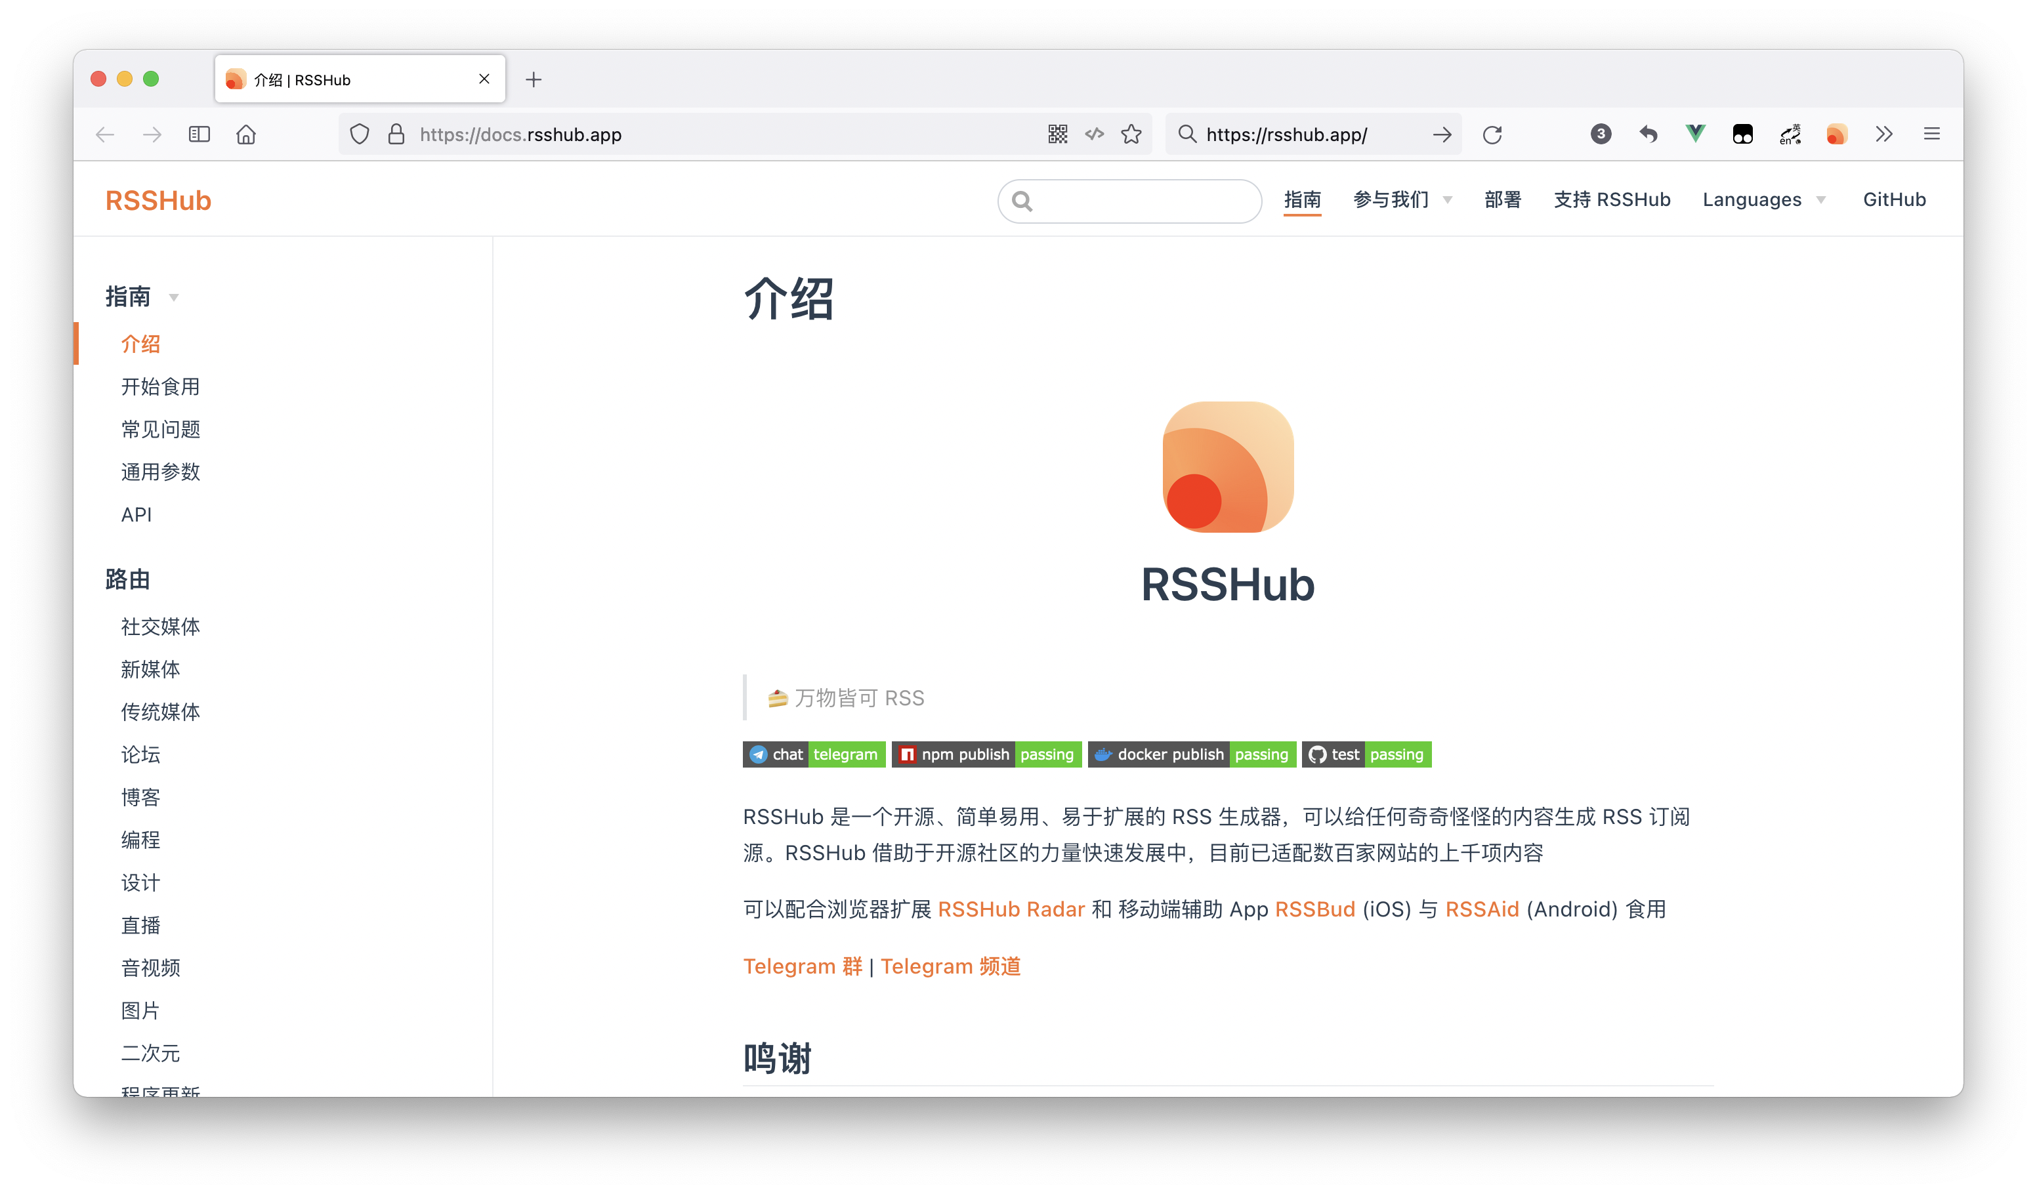This screenshot has height=1194, width=2037.
Task: Bookmark page with the star icon
Action: [1131, 134]
